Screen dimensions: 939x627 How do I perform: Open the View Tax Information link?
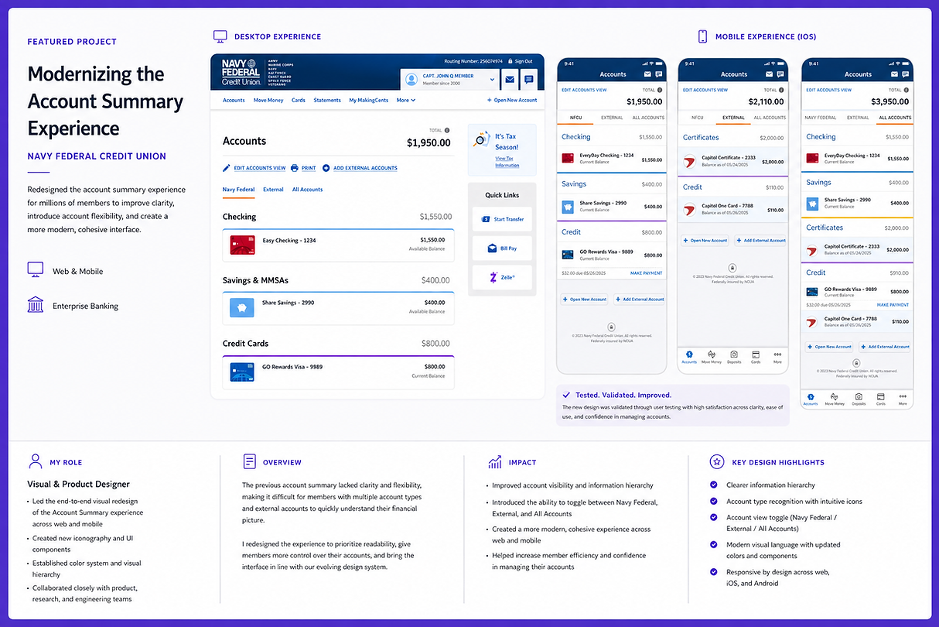pos(507,162)
